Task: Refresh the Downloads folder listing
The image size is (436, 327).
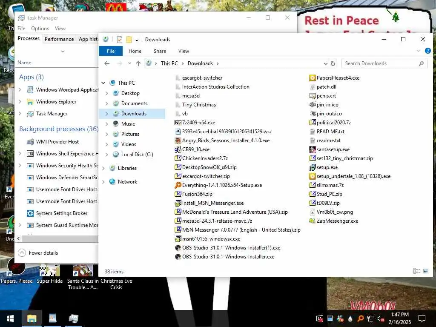Action: [333, 63]
